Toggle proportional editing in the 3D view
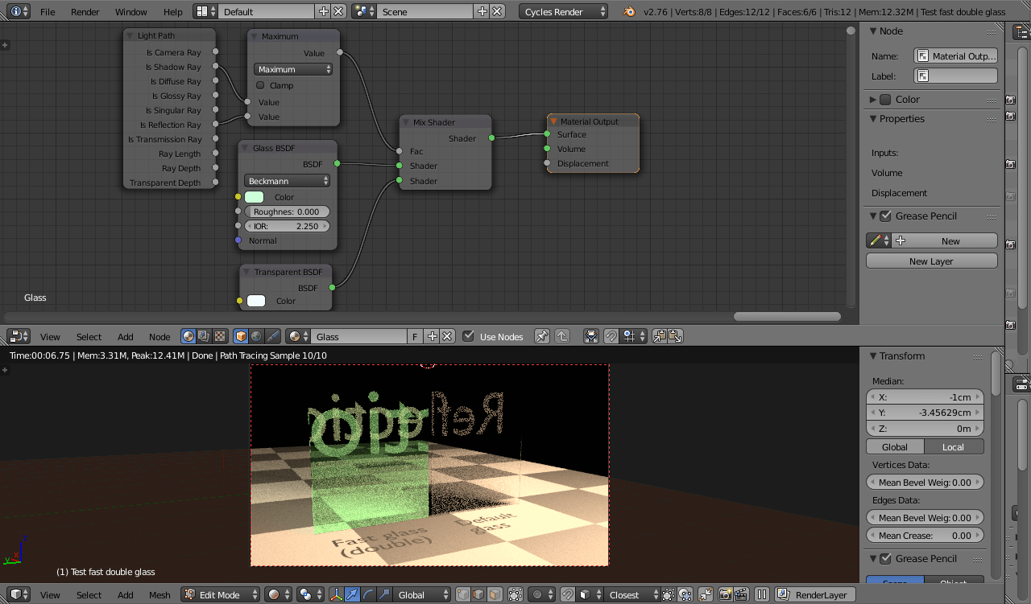The height and width of the screenshot is (604, 1031). click(x=536, y=594)
